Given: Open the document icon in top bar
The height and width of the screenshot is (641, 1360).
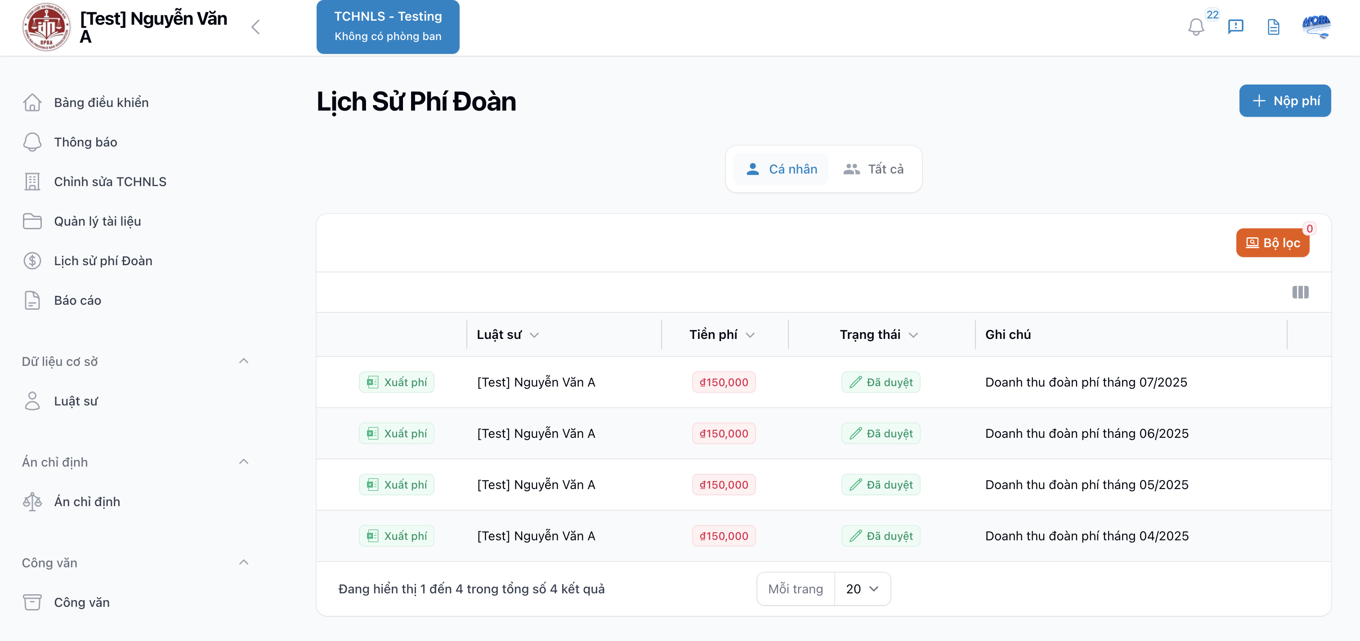Looking at the screenshot, I should tap(1273, 27).
